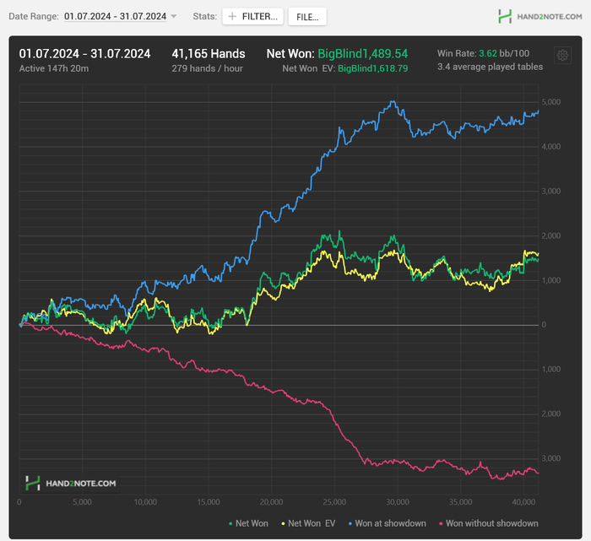Select the date range 01.07.2024 - 31.07.2024 field

point(115,16)
